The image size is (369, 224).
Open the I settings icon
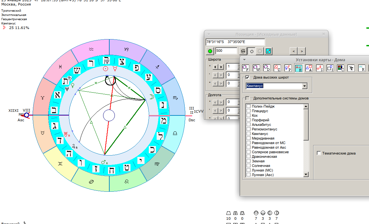click(330, 68)
